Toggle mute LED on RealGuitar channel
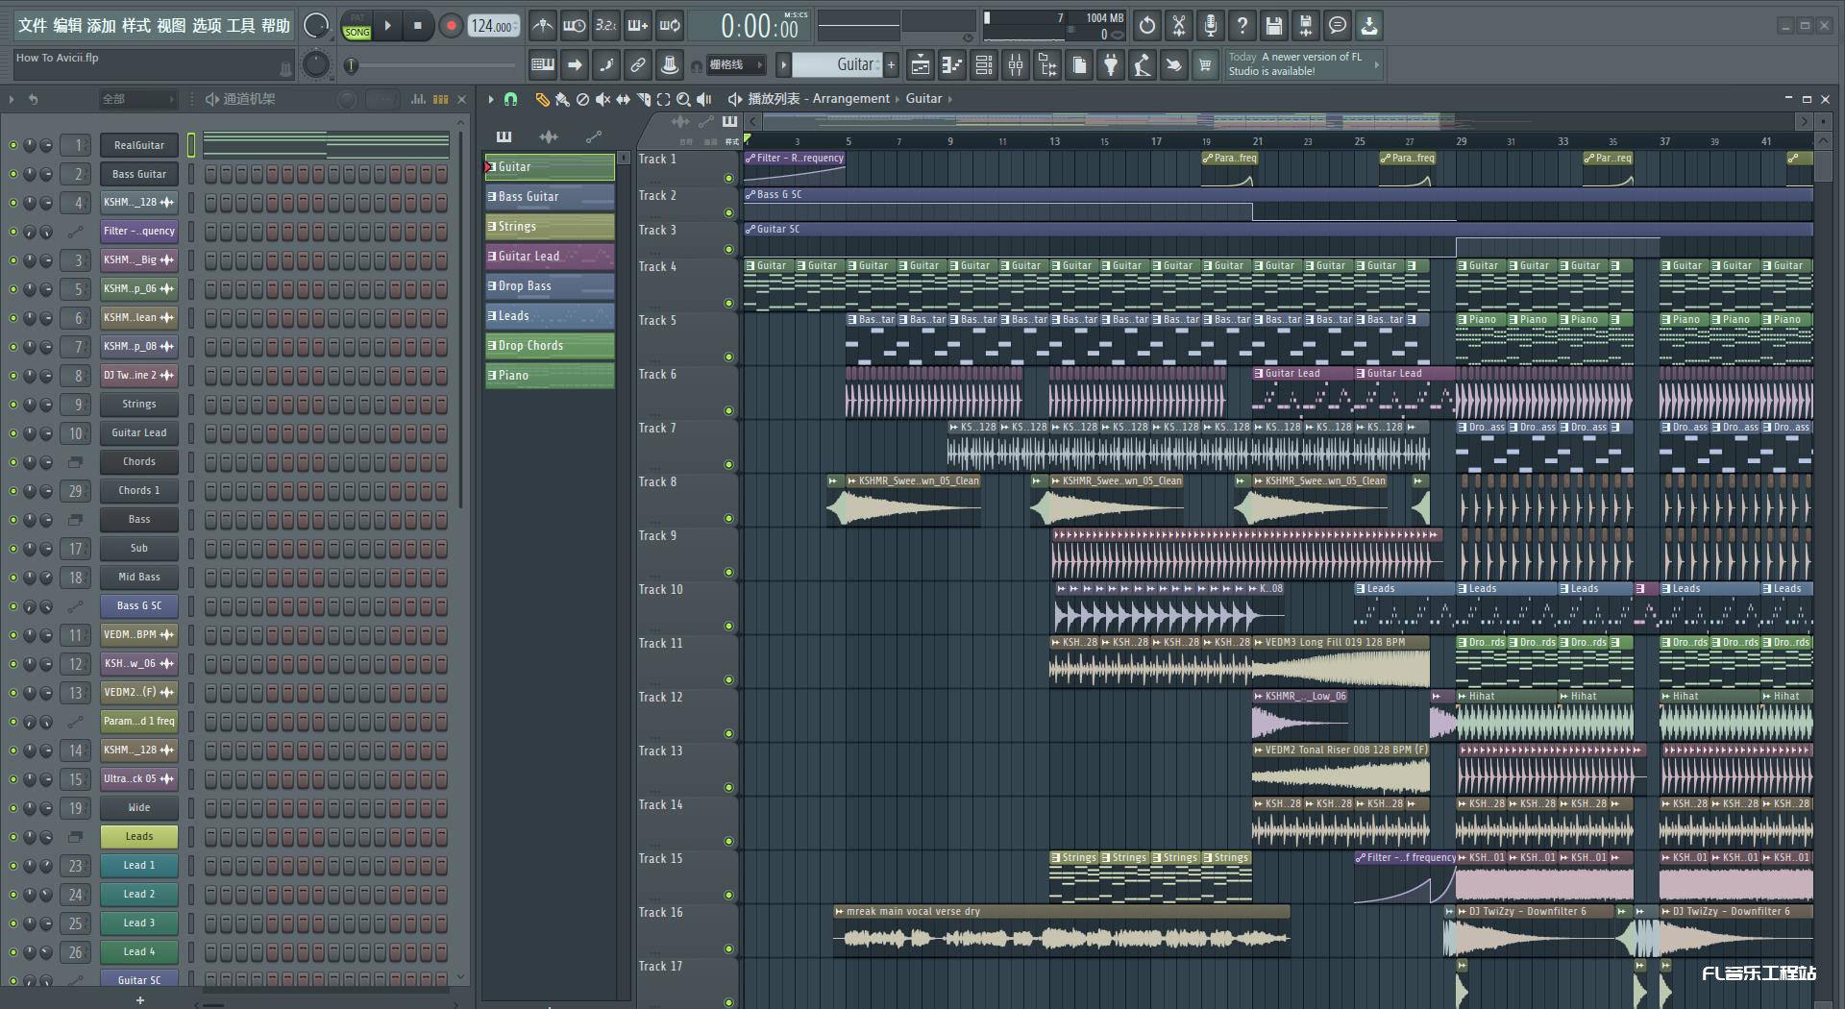This screenshot has height=1009, width=1845. (12, 145)
